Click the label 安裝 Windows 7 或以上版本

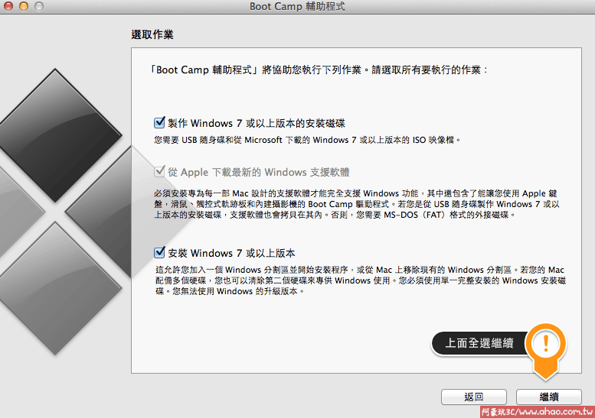[231, 253]
